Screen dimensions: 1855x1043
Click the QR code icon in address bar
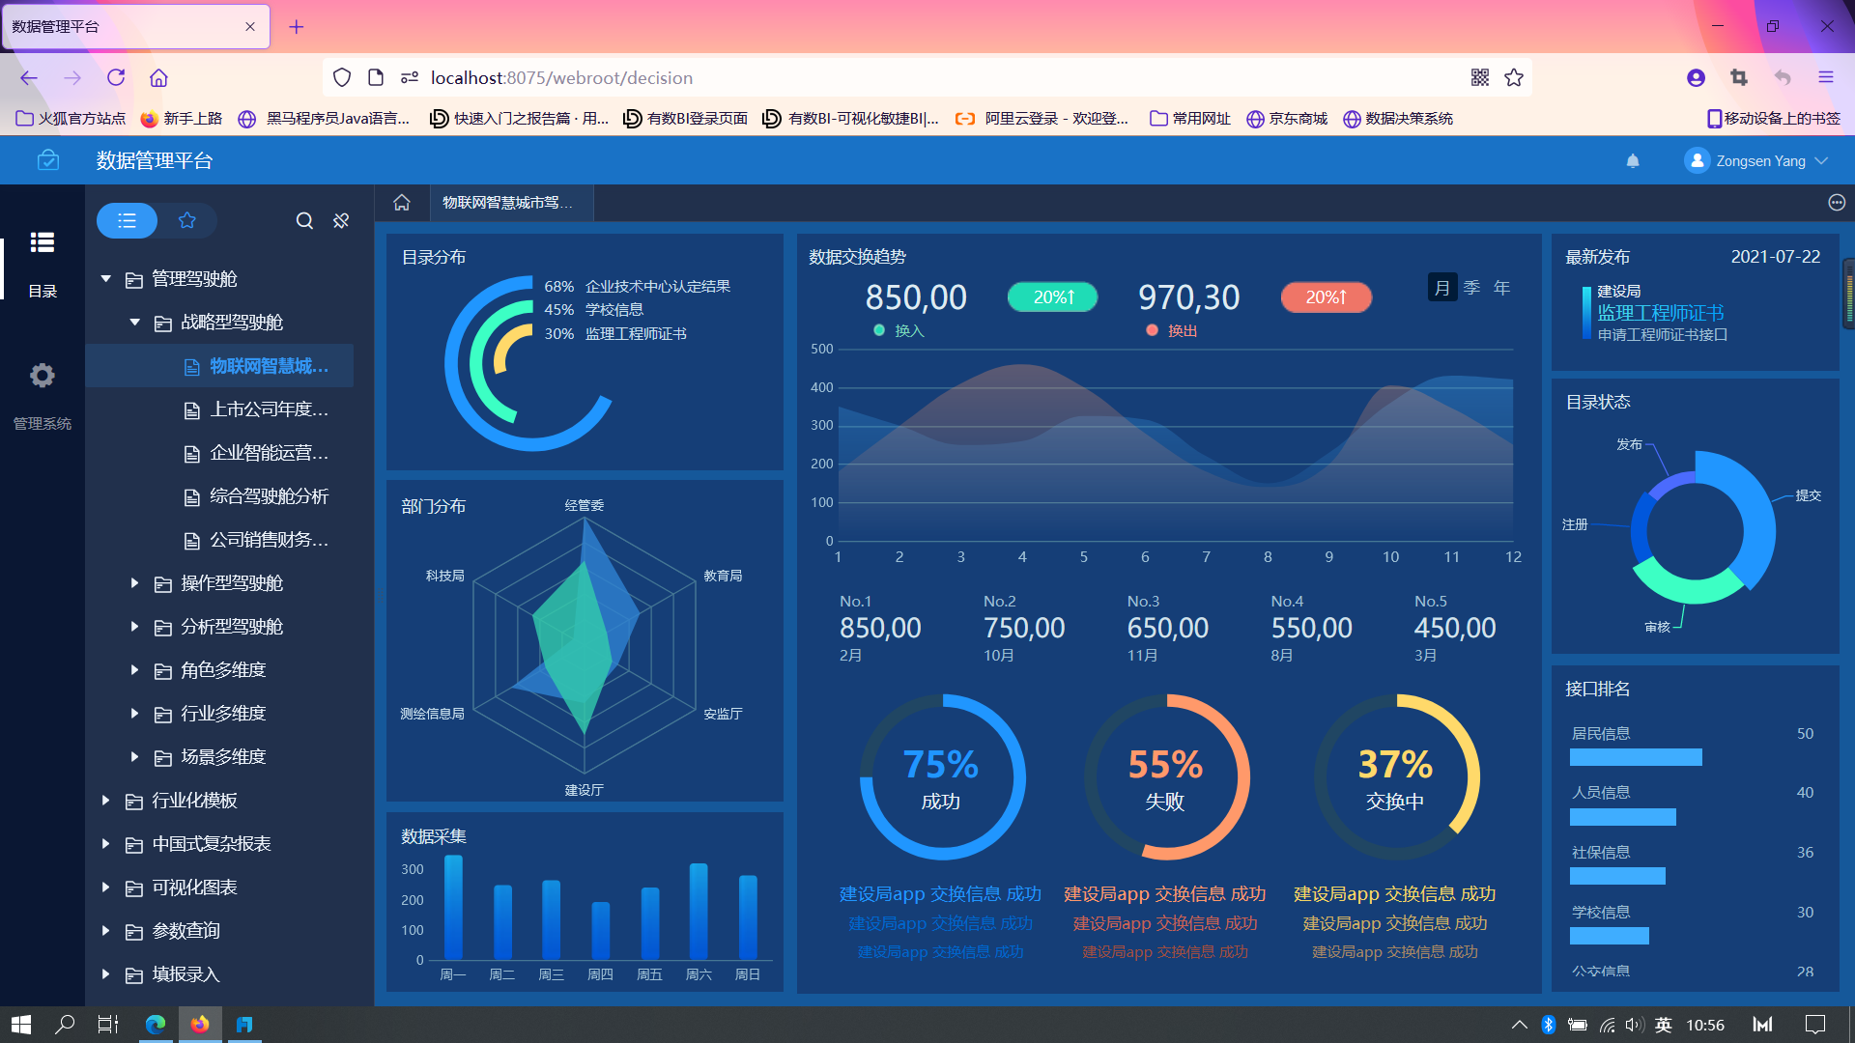pyautogui.click(x=1479, y=78)
